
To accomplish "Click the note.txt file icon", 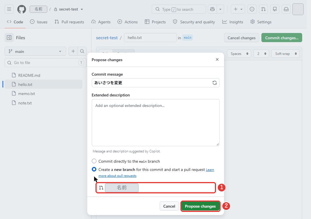I will 14,103.
